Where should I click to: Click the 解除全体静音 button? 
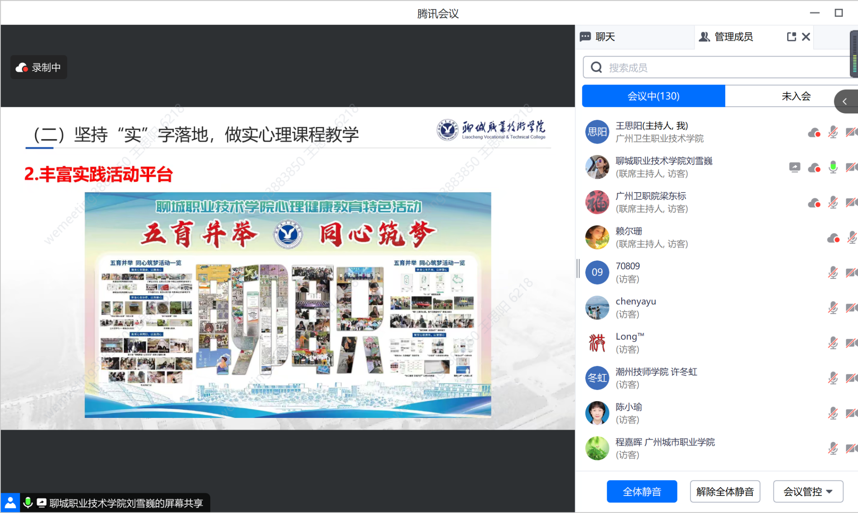725,491
